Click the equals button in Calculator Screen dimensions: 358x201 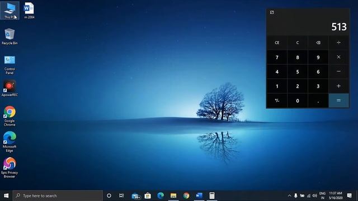[338, 100]
